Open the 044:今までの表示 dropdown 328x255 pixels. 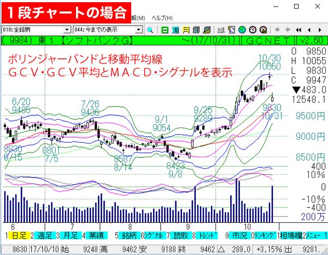click(x=138, y=30)
